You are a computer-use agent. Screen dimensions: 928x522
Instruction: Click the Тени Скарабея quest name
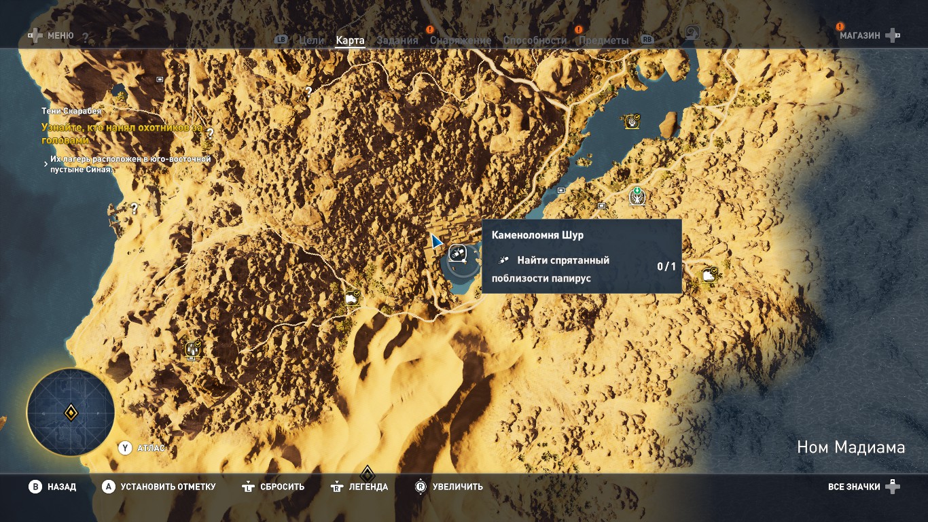[71, 111]
